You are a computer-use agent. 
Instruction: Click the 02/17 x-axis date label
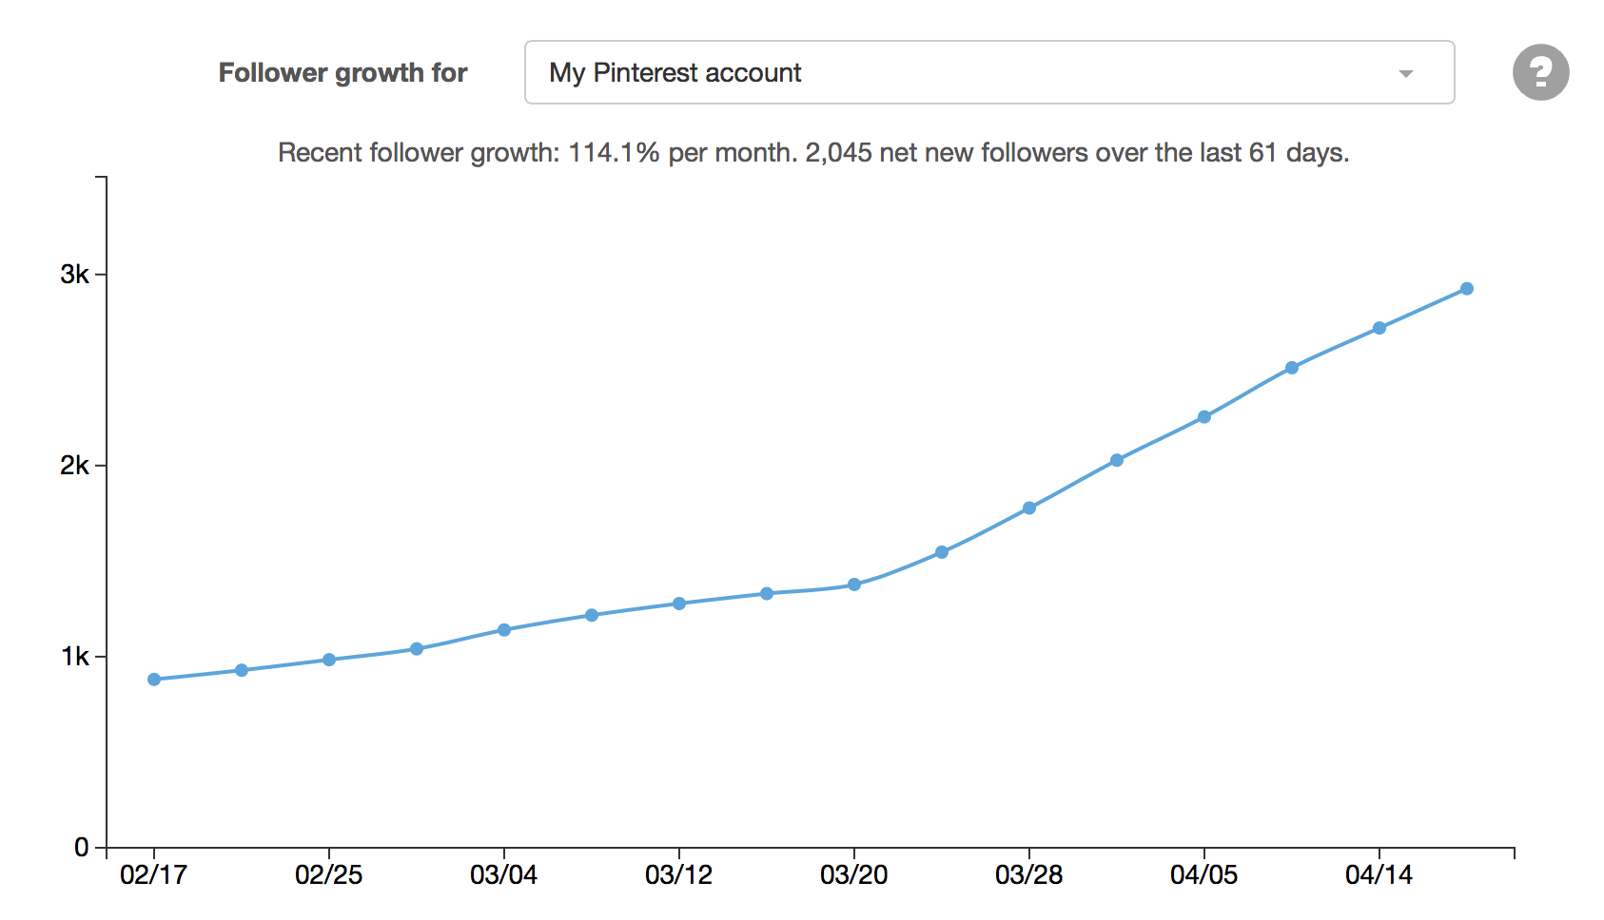pos(154,875)
